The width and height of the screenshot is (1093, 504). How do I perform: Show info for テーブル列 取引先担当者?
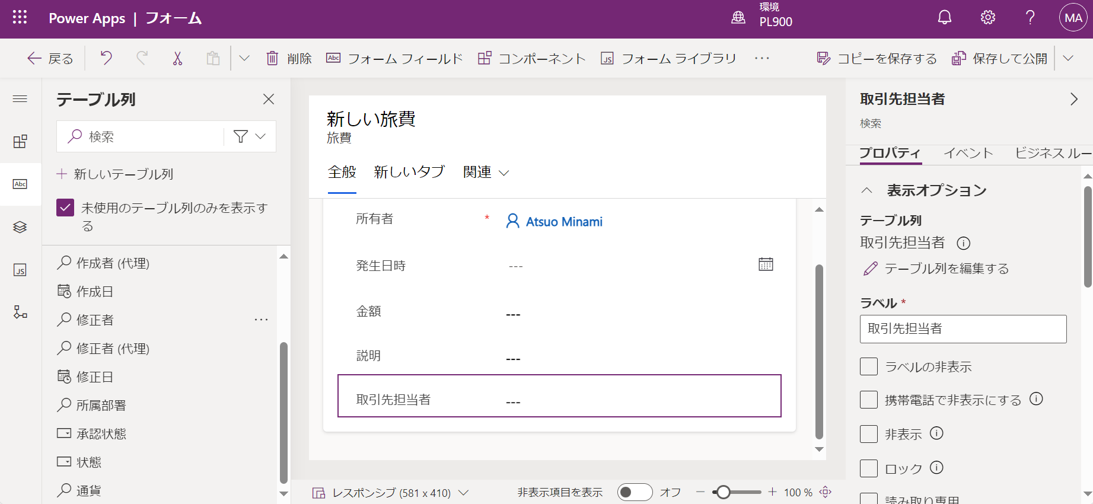pos(964,243)
